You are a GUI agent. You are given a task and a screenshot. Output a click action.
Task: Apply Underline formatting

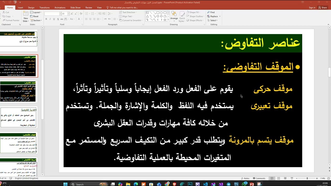(x=54, y=19)
